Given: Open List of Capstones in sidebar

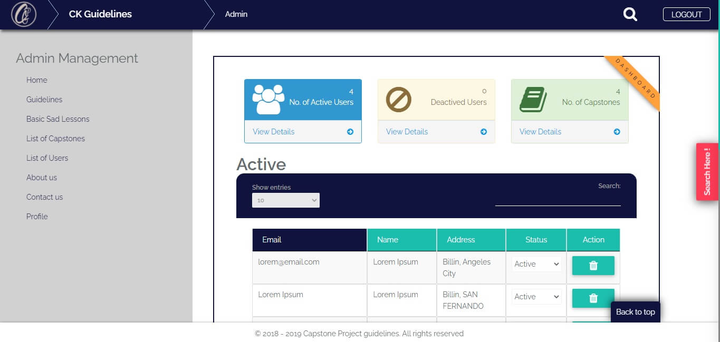Looking at the screenshot, I should pyautogui.click(x=55, y=139).
